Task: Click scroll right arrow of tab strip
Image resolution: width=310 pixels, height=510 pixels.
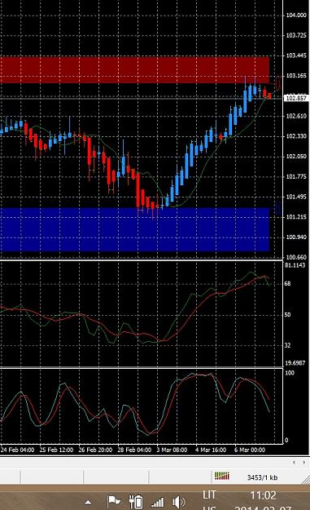Action: click(303, 462)
